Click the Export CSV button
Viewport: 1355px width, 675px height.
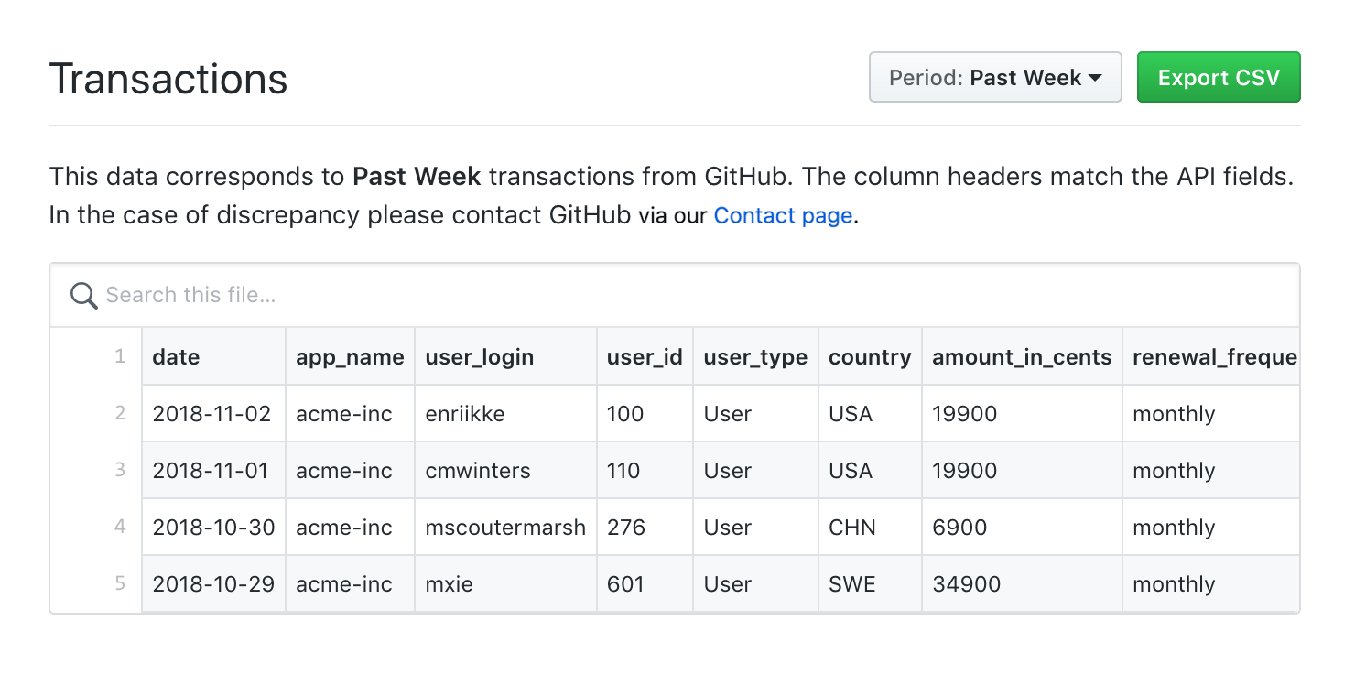[1219, 77]
